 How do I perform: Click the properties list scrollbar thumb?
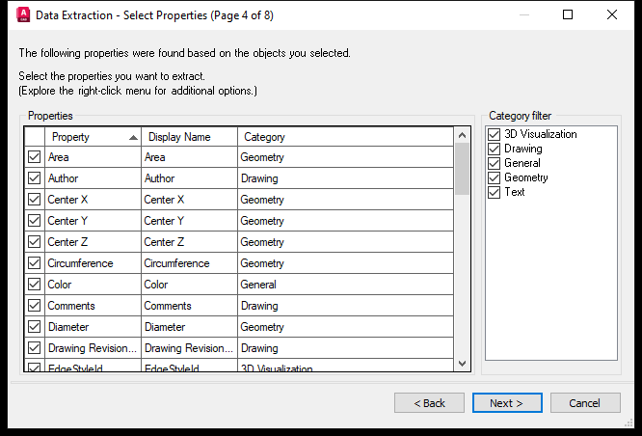[463, 169]
